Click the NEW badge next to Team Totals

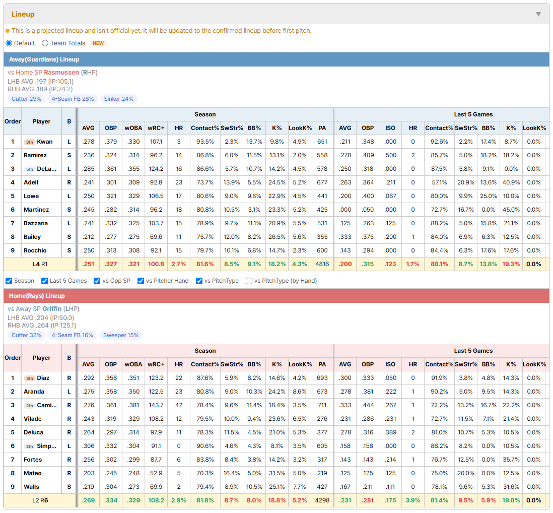98,43
